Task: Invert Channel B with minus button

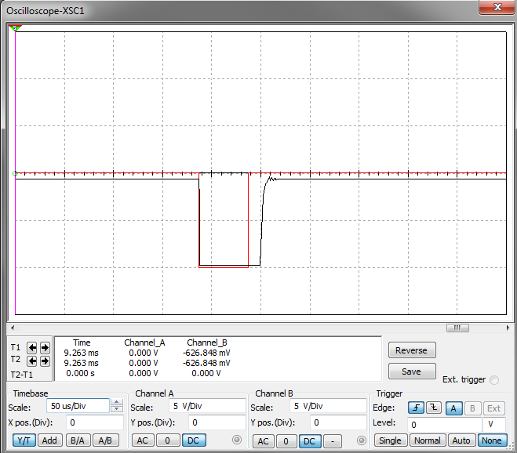Action: pos(333,440)
